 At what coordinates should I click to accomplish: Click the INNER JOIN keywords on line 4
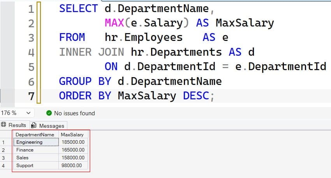pyautogui.click(x=92, y=52)
